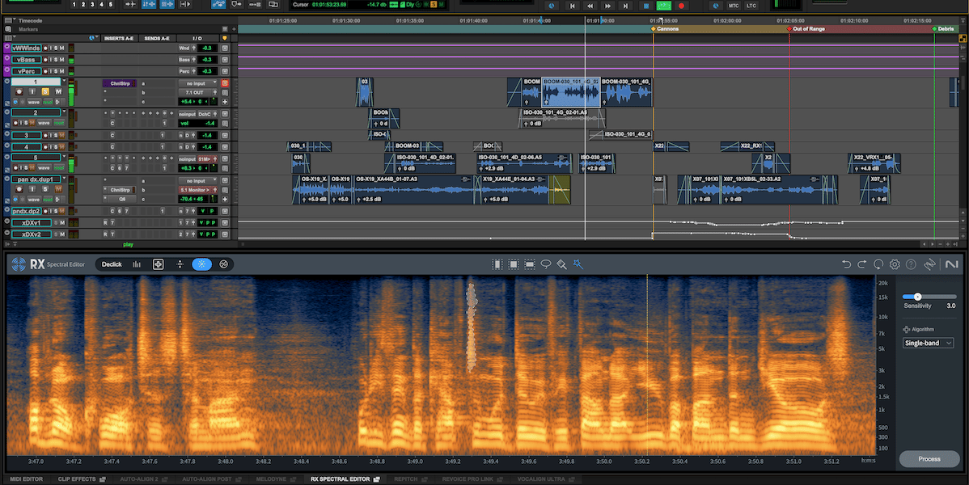Select the Trim tool in Pro Tools toolbar

tap(130, 5)
